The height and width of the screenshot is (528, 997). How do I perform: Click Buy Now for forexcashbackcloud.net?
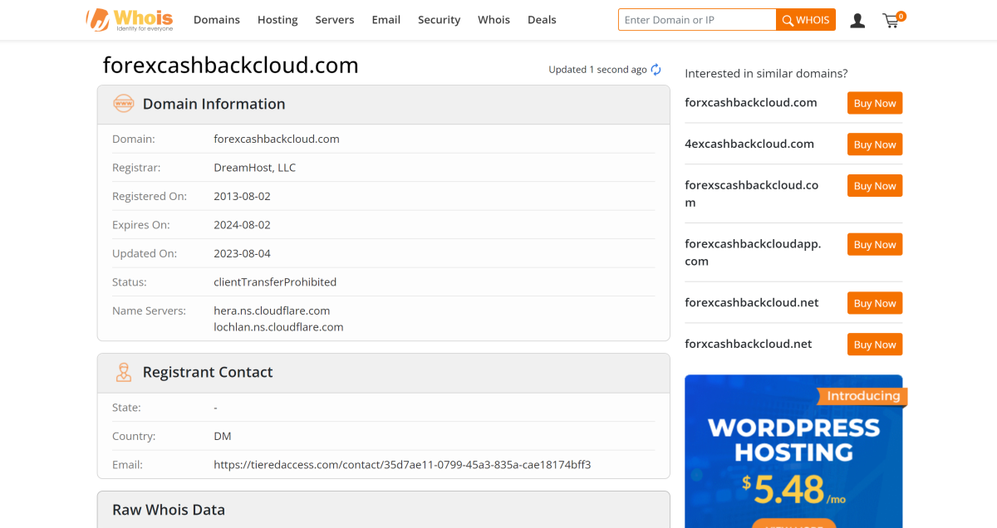(874, 303)
